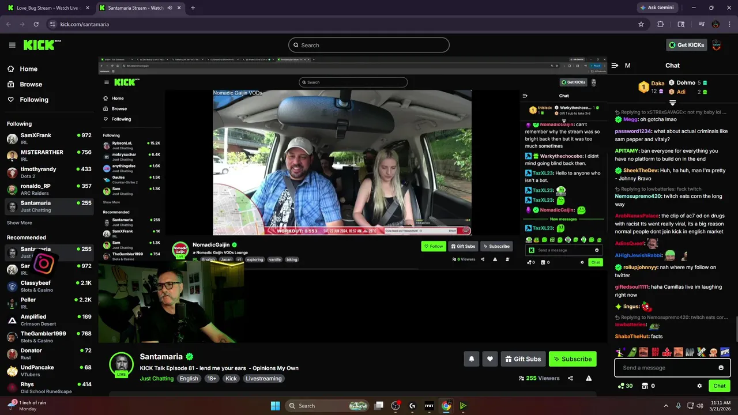
Task: Open the timothyrandy channel
Action: [x=49, y=172]
